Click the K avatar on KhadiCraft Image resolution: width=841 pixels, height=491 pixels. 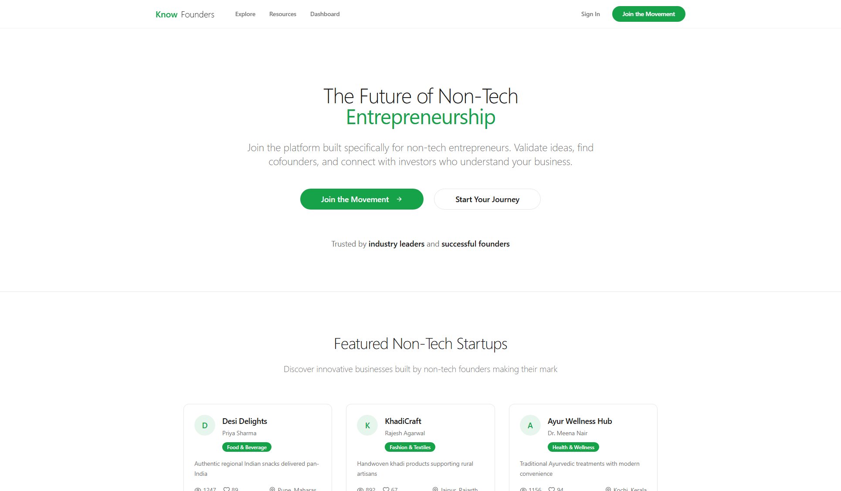click(367, 425)
